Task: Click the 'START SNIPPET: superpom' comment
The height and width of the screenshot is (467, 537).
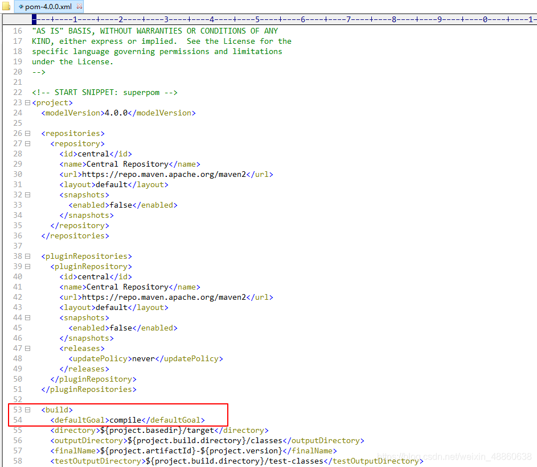Action: pos(105,92)
